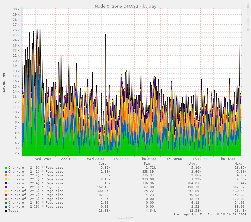
Task: Click the Wed 16:00 x-axis label
Action: point(69,159)
